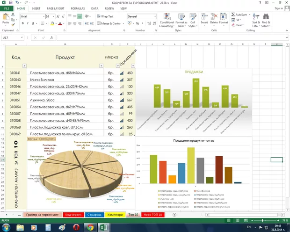Viewport: 290px width, 232px height.
Task: Click Merge & Center button
Action: 111,23
